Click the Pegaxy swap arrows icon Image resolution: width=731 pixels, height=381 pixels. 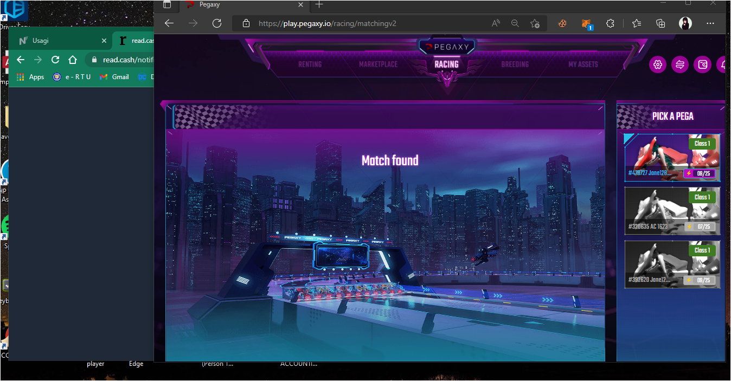[680, 64]
